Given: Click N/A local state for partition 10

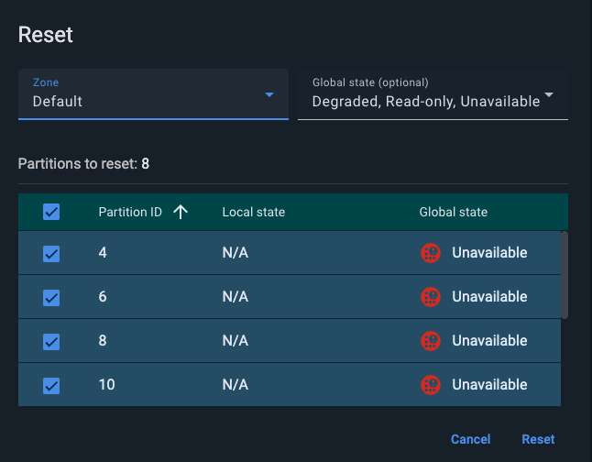Looking at the screenshot, I should pos(236,385).
